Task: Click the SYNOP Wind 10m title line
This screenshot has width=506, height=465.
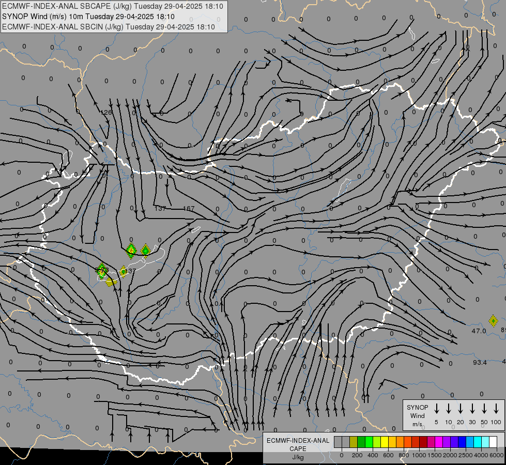Action: coord(88,17)
